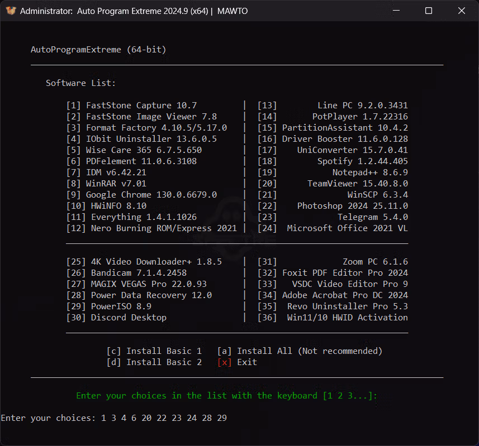Viewport: 479px width, 446px height.
Task: Select '[12] Nero Burning ROM/Express 2021'
Action: click(151, 228)
